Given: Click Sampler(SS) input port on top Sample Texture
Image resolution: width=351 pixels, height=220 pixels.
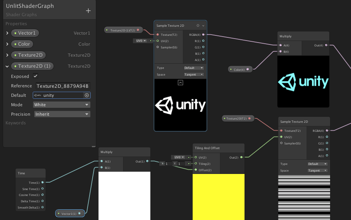Looking at the screenshot, I should pyautogui.click(x=158, y=47).
